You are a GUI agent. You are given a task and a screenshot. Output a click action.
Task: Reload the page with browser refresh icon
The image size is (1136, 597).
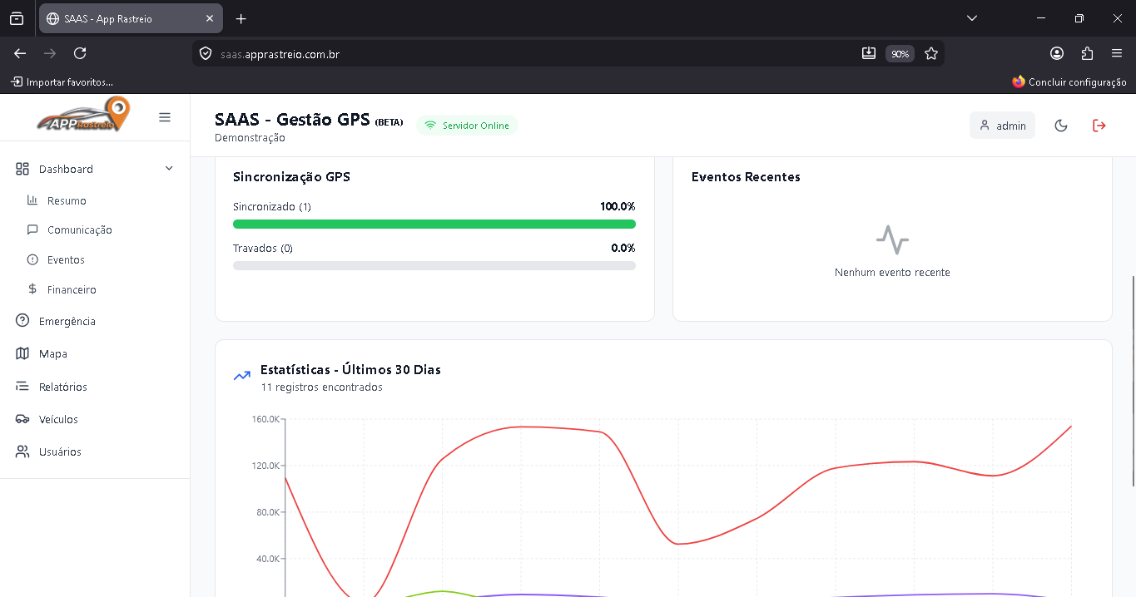coord(80,53)
